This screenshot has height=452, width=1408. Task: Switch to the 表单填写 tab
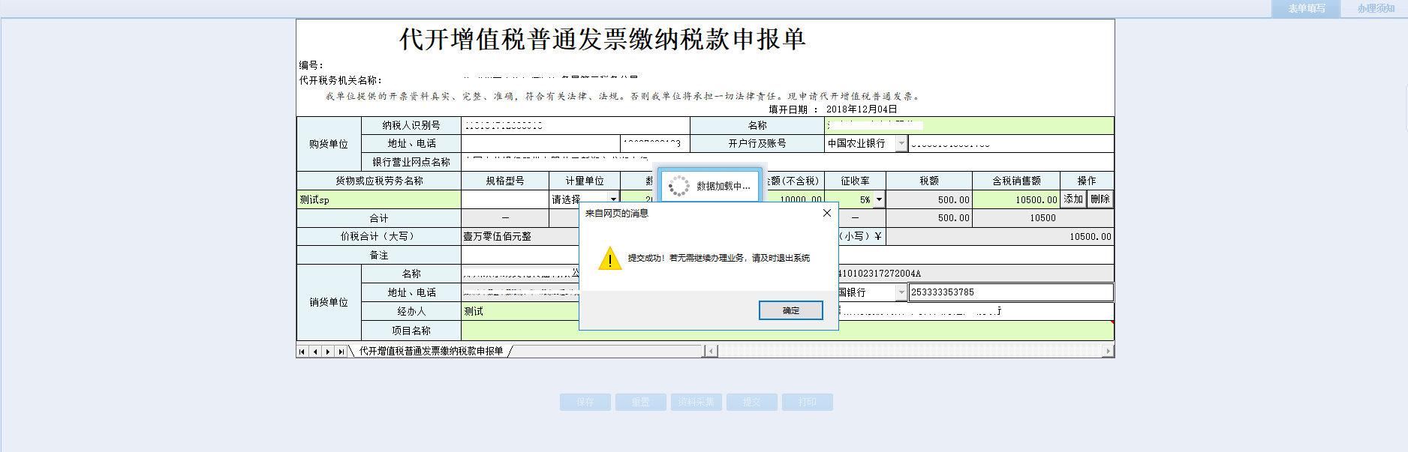1306,9
